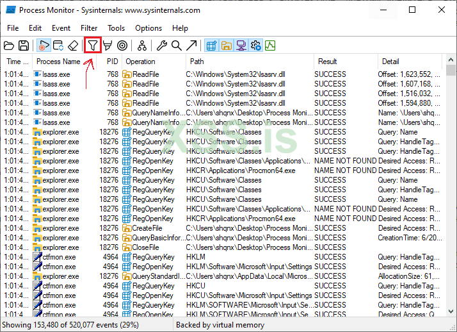Click ReadFile icon in Offset 1,607,168 row
This screenshot has height=332, width=457.
pos(127,84)
